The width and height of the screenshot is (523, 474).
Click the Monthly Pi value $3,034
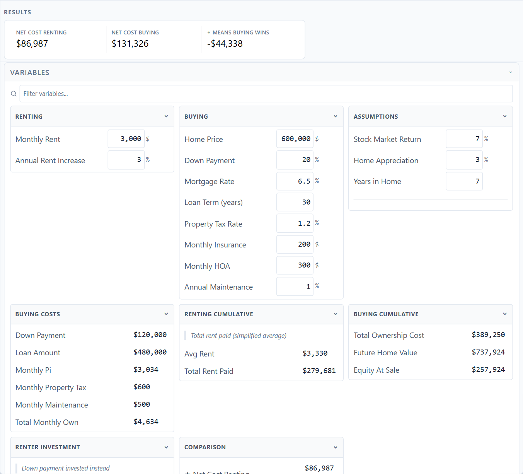pyautogui.click(x=146, y=370)
